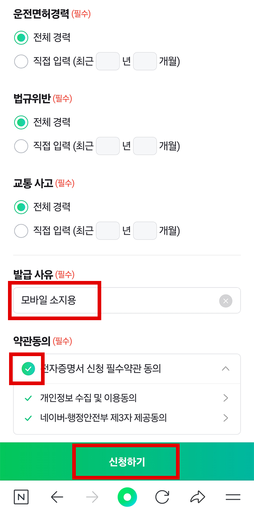Clear the 발급 사유 text via the x icon
Screen dimensions: 254x514
226,300
